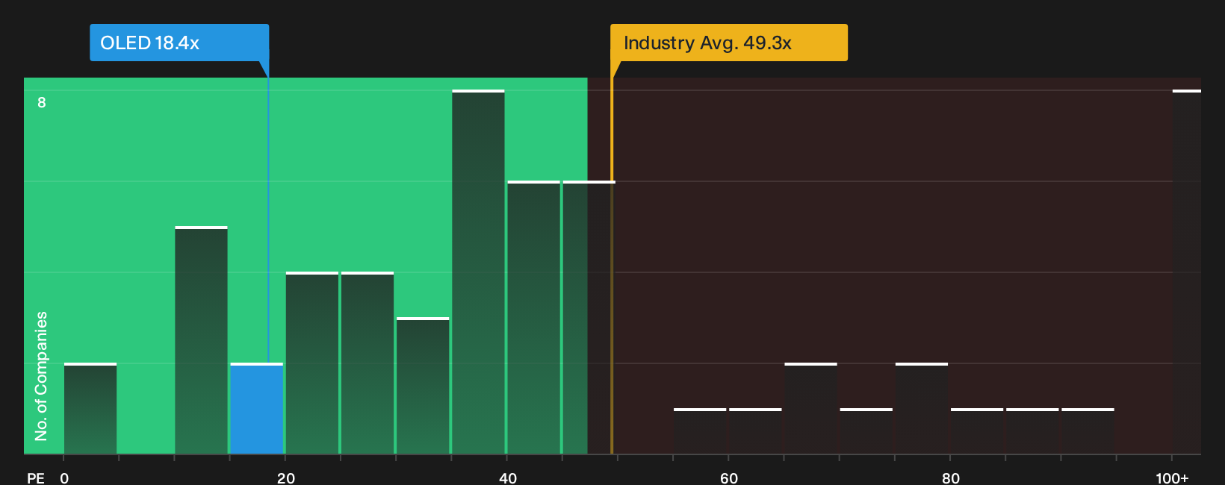Click the y-axis value 8

click(x=42, y=102)
